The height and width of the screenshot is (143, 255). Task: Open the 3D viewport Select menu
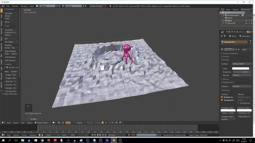[16, 123]
